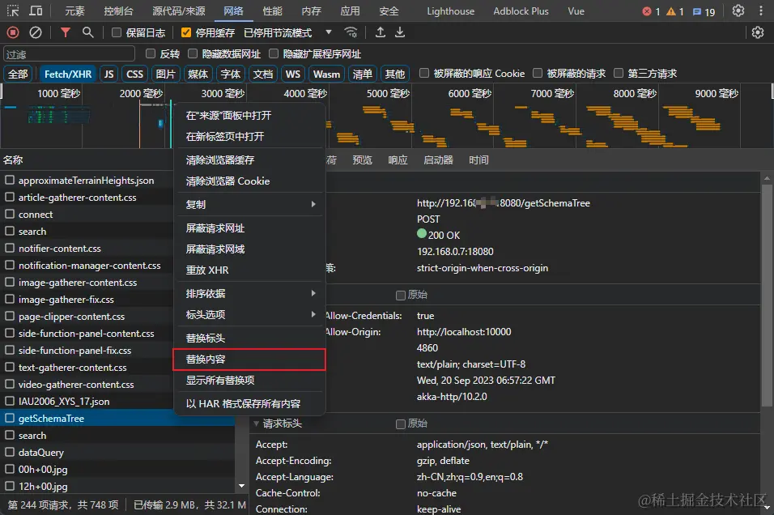Open the network search magnifier icon
774x515 pixels.
(x=88, y=32)
